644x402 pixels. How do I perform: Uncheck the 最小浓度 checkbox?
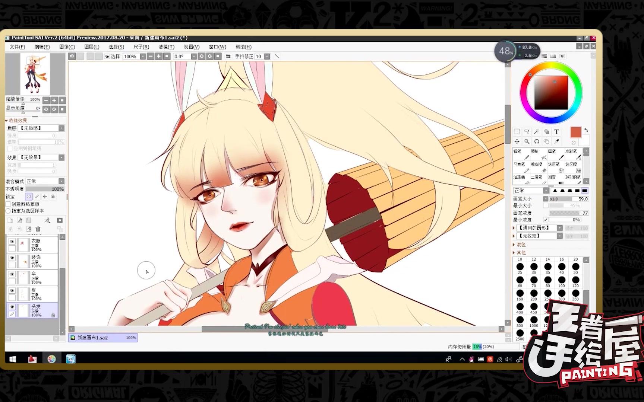click(546, 220)
